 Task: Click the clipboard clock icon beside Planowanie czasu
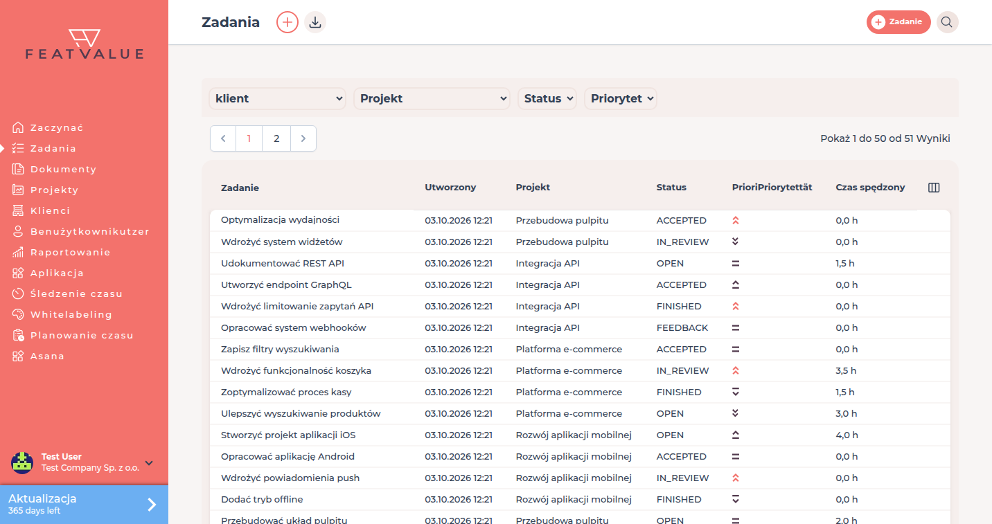coord(18,335)
